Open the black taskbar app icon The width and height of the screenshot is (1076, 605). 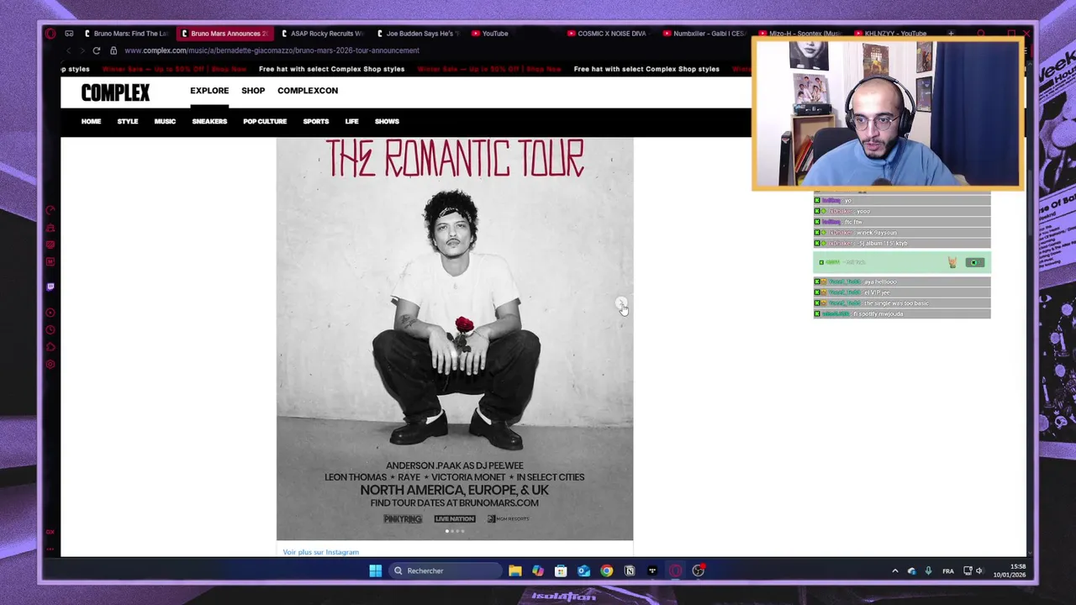[652, 571]
